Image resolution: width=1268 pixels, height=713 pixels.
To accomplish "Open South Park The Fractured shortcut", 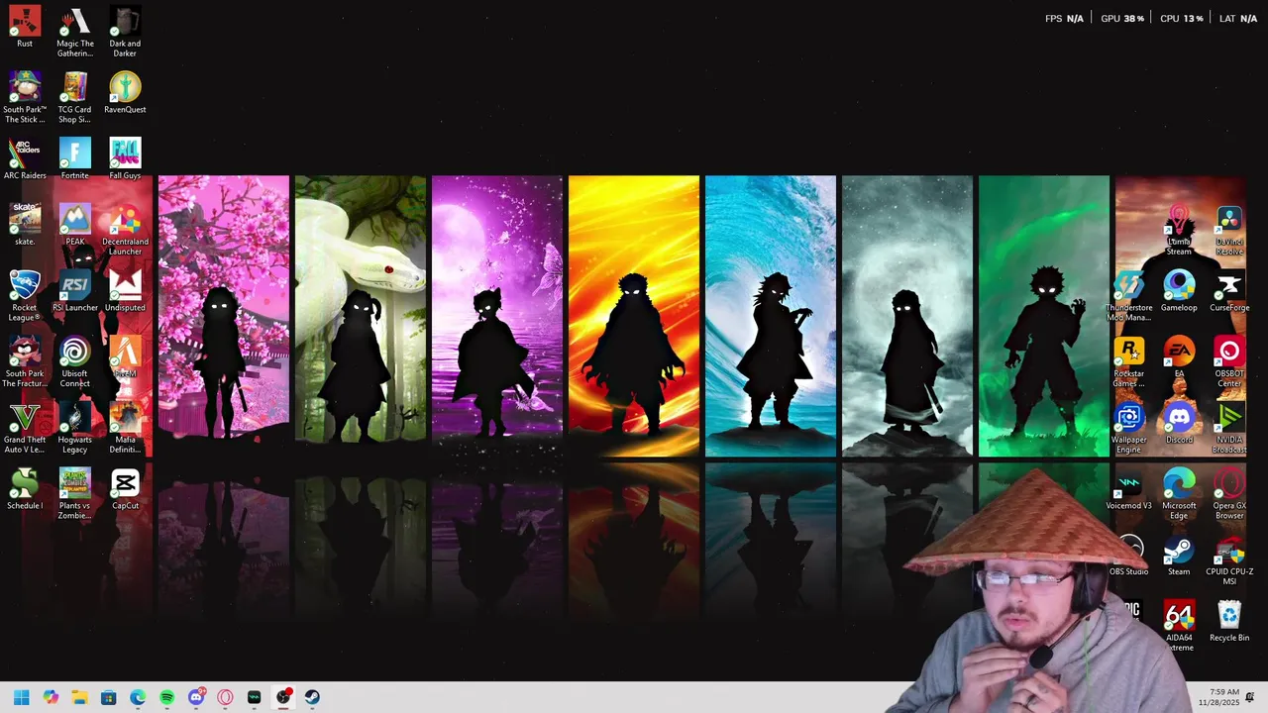I will click(x=25, y=362).
